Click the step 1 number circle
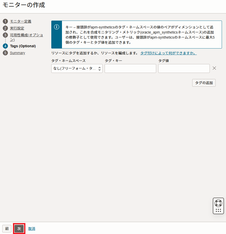Viewport: 226px width, 234px height. coord(5,22)
